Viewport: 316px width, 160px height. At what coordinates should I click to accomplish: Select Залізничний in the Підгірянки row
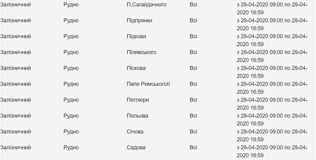point(16,21)
